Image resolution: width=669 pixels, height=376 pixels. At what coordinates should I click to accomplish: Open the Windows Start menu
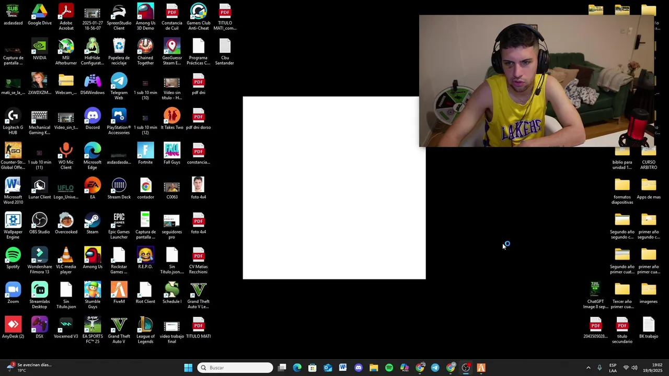point(188,368)
